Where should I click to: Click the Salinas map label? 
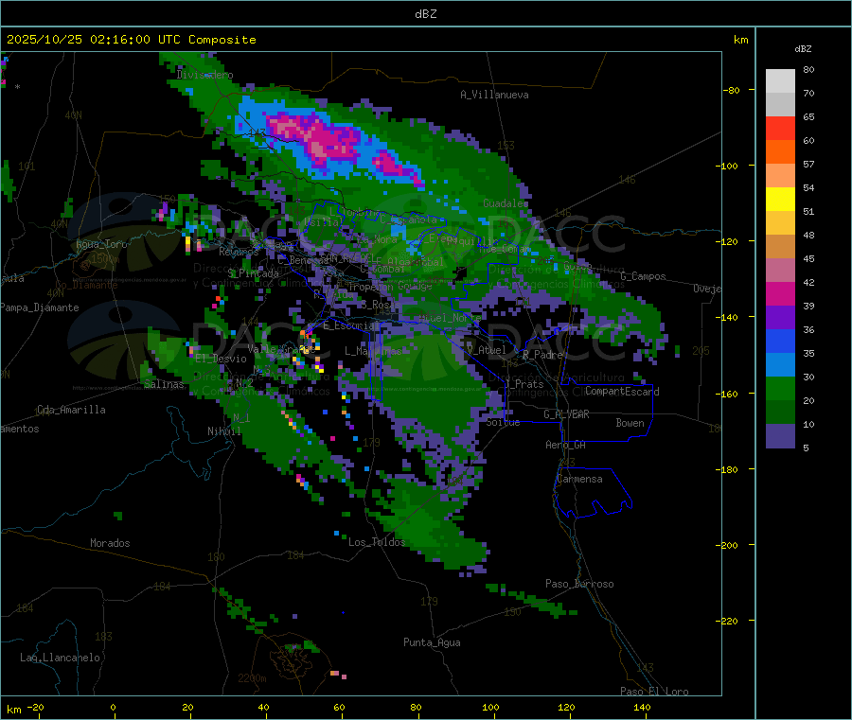(164, 384)
